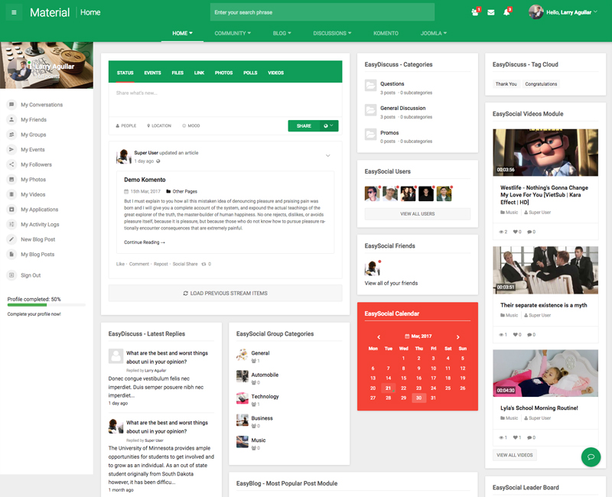
Task: Open the green chat bubble button
Action: [591, 456]
